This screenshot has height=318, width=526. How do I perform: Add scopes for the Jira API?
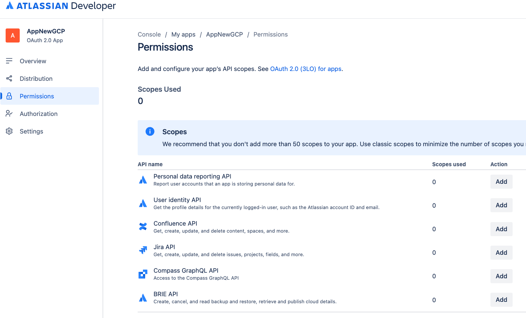point(501,252)
